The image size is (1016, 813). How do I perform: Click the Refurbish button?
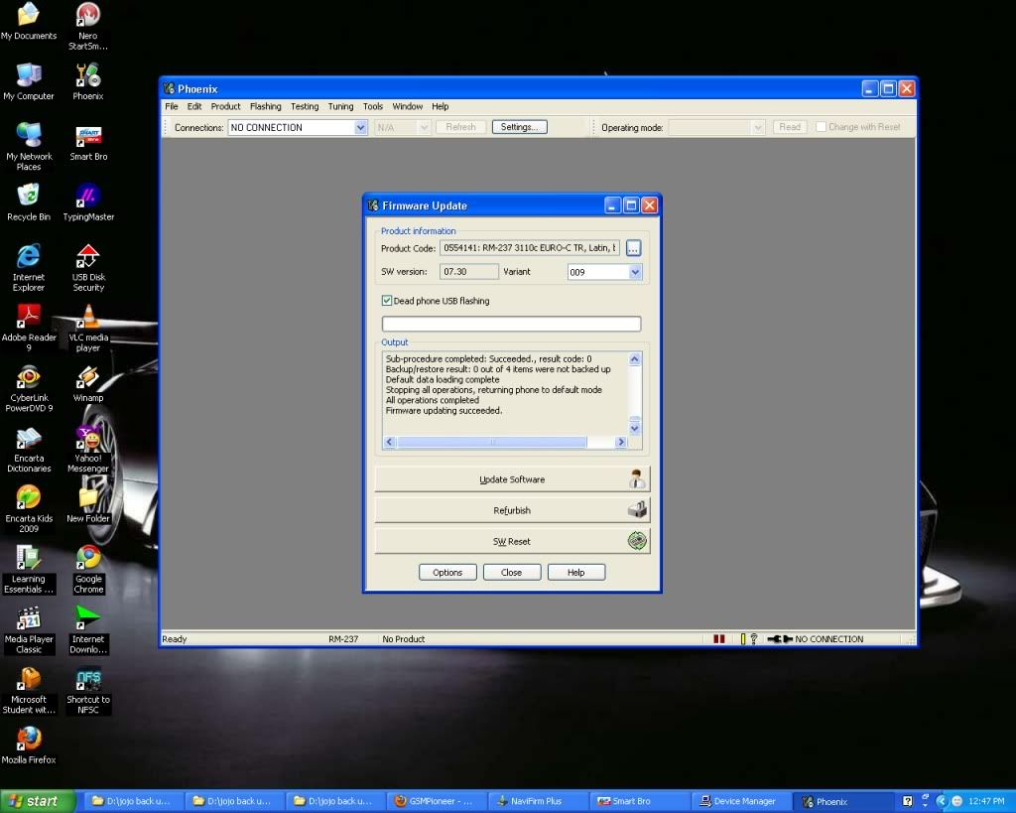point(512,510)
